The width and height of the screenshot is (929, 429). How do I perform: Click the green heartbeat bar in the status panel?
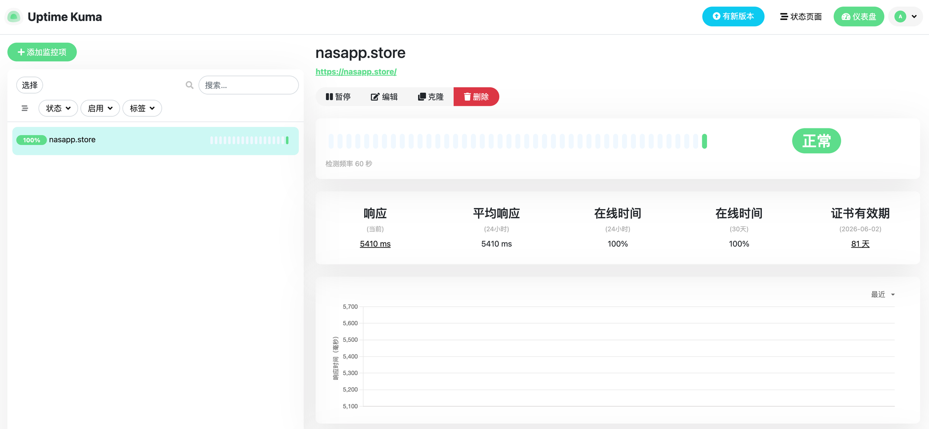(704, 141)
